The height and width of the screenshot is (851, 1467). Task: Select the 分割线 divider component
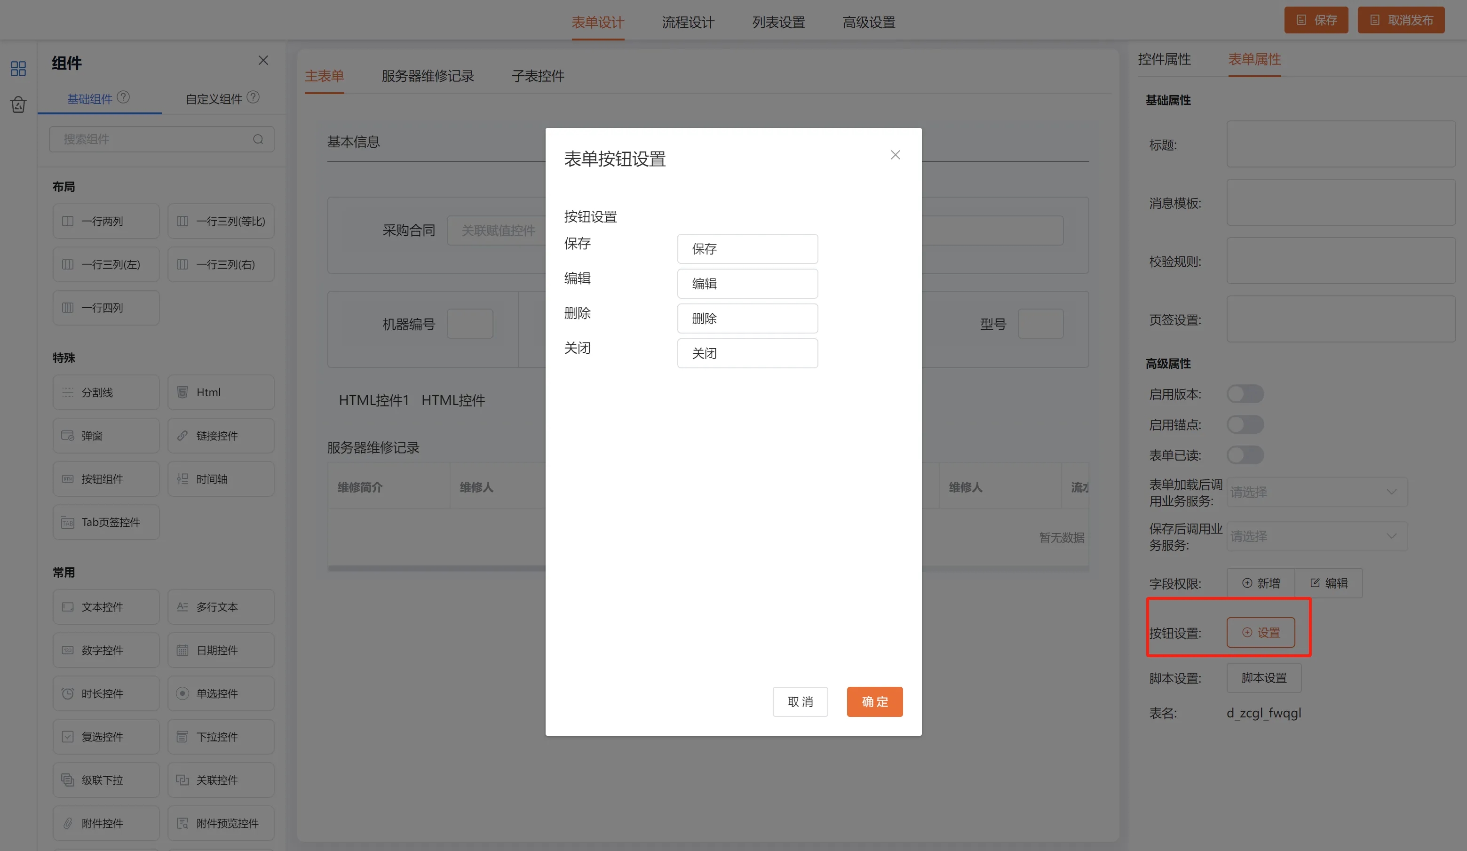[x=106, y=392]
